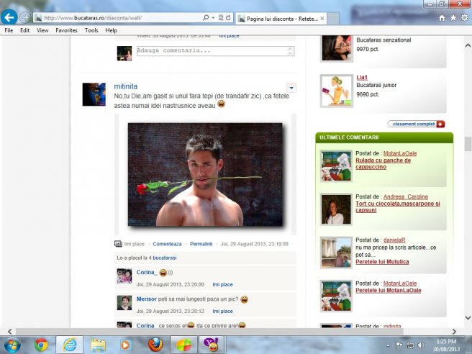The image size is (472, 354).
Task: Open Yahoo Messenger taskbar icon
Action: pos(211,344)
